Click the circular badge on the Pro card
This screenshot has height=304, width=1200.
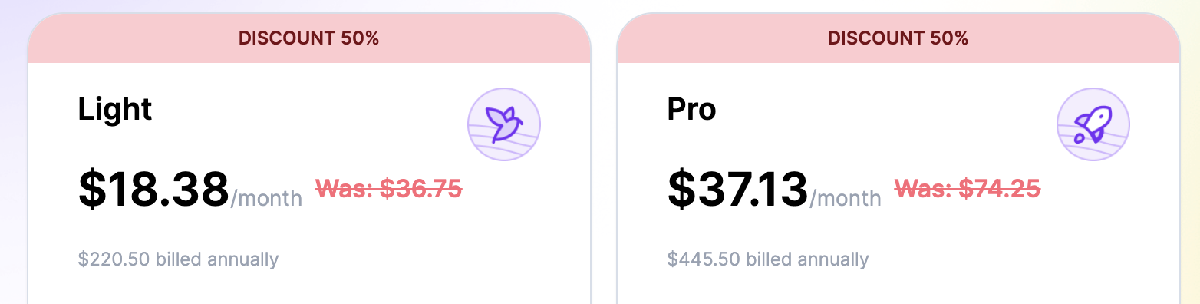(1093, 125)
